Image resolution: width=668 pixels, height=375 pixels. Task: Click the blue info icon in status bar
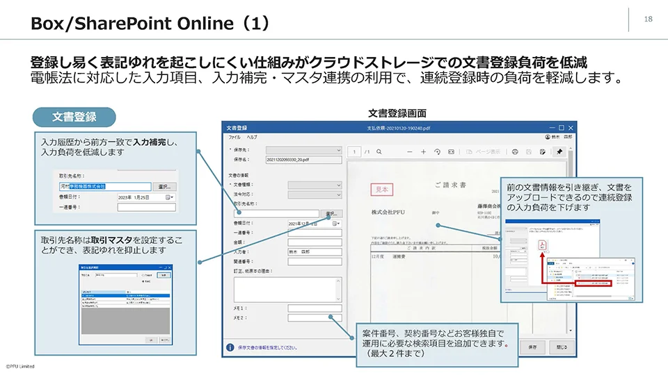(x=230, y=347)
